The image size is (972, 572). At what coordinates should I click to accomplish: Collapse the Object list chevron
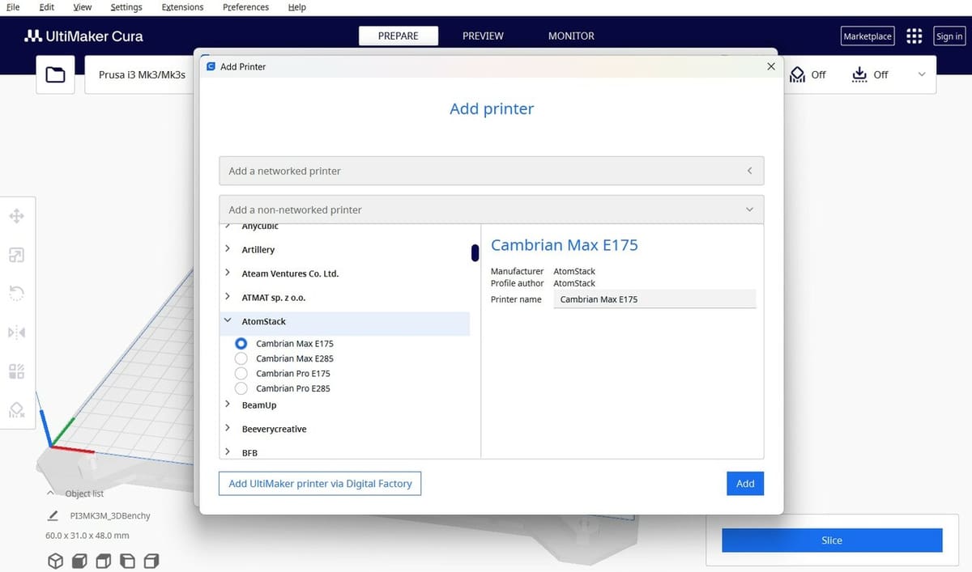coord(50,493)
